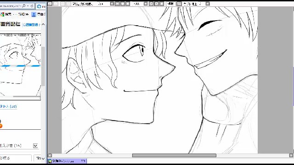
Task: Click the canvas horizontal scrollbar thumb
Action: (174, 155)
